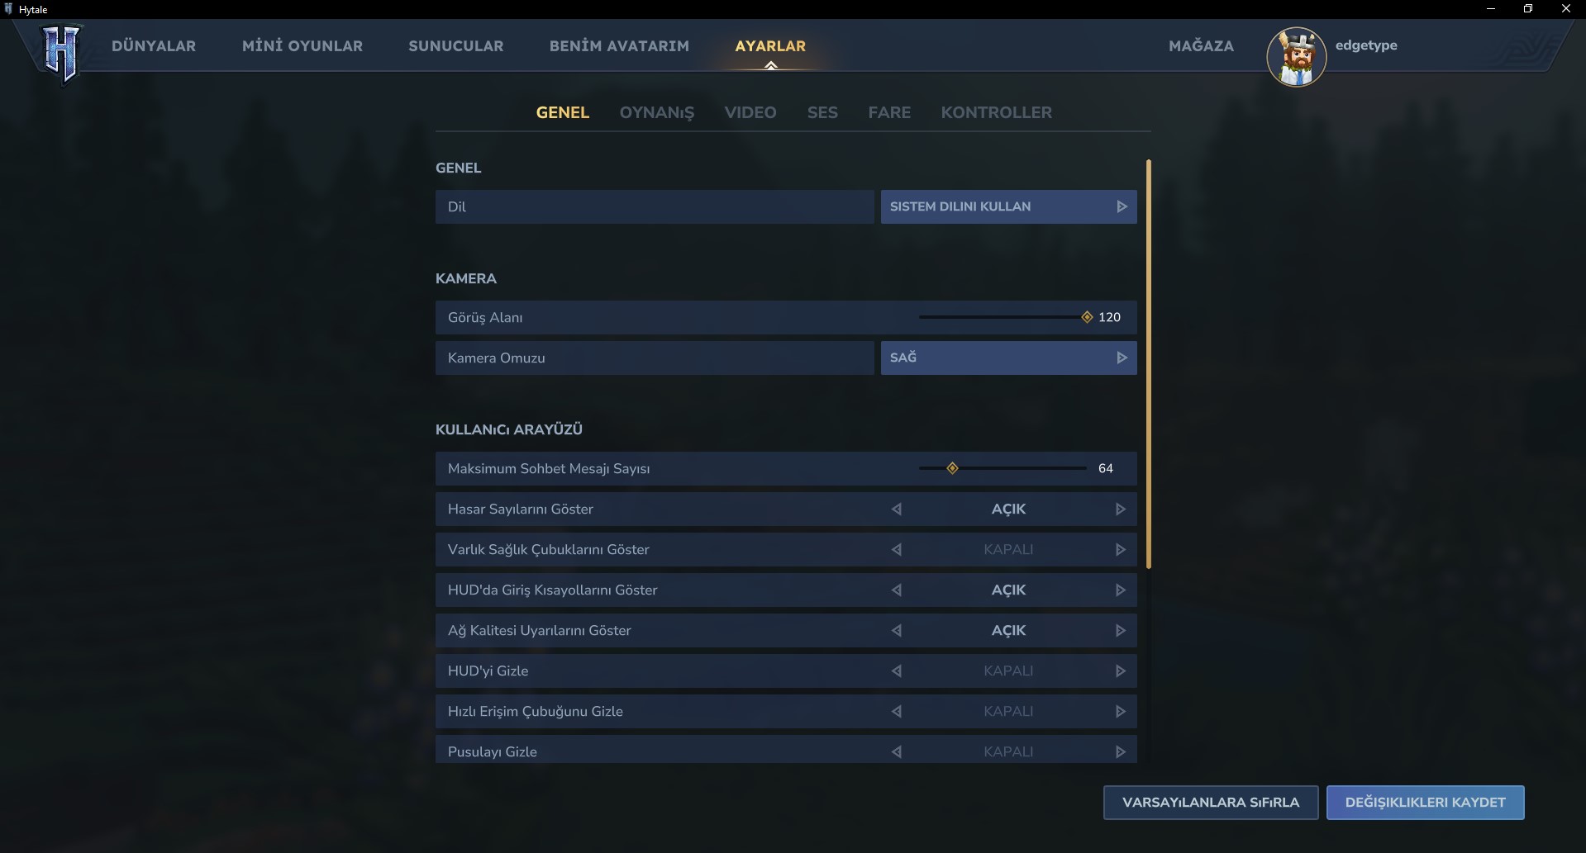This screenshot has height=853, width=1586.
Task: Adjust the Görüş Alanı slider handle
Action: [1087, 317]
